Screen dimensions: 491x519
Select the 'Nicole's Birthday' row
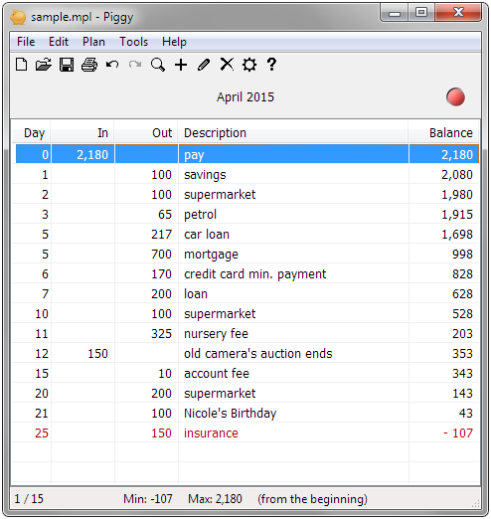pyautogui.click(x=245, y=413)
